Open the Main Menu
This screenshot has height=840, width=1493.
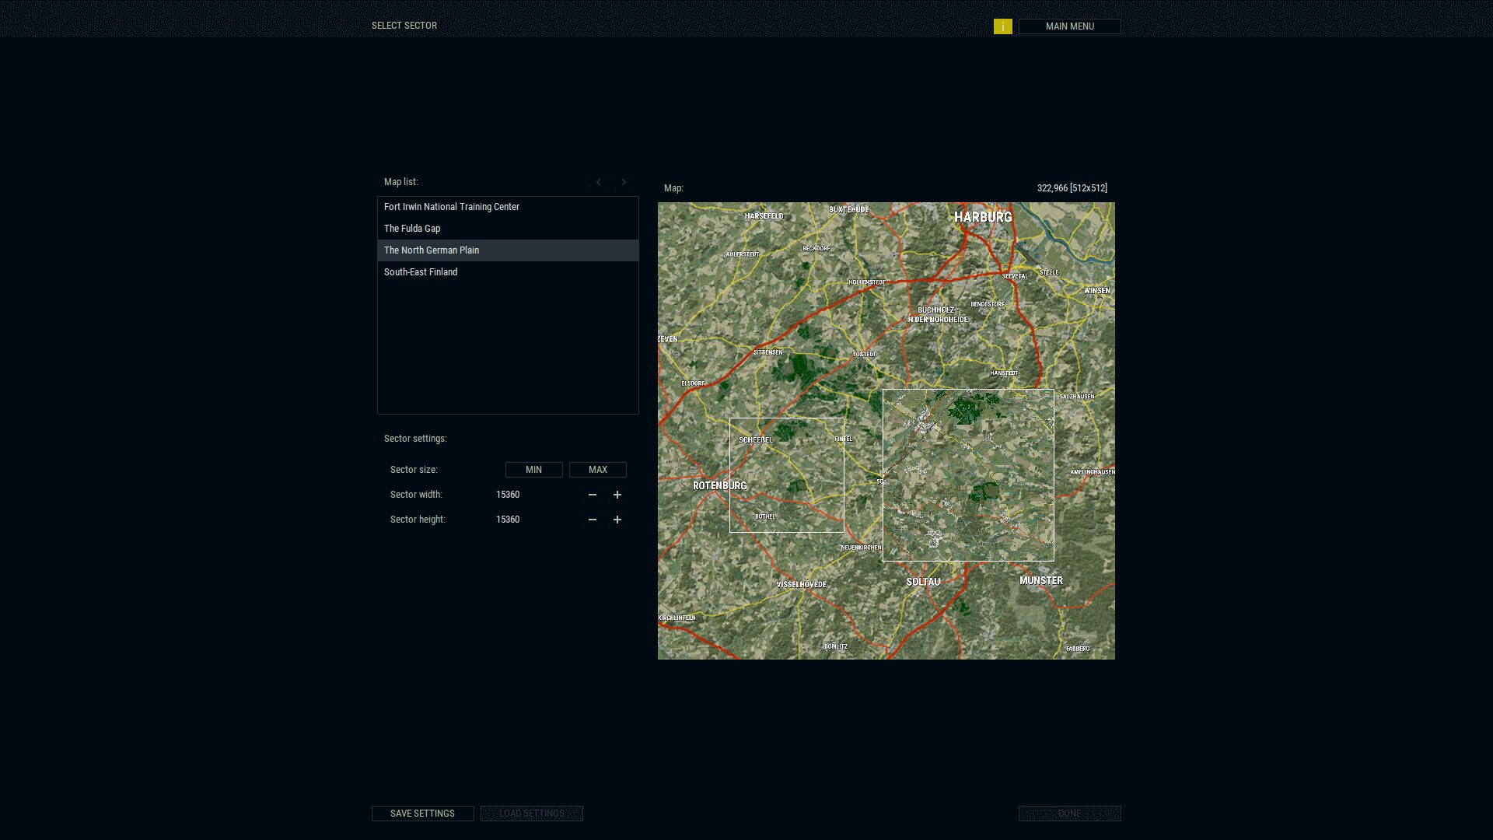[1069, 26]
